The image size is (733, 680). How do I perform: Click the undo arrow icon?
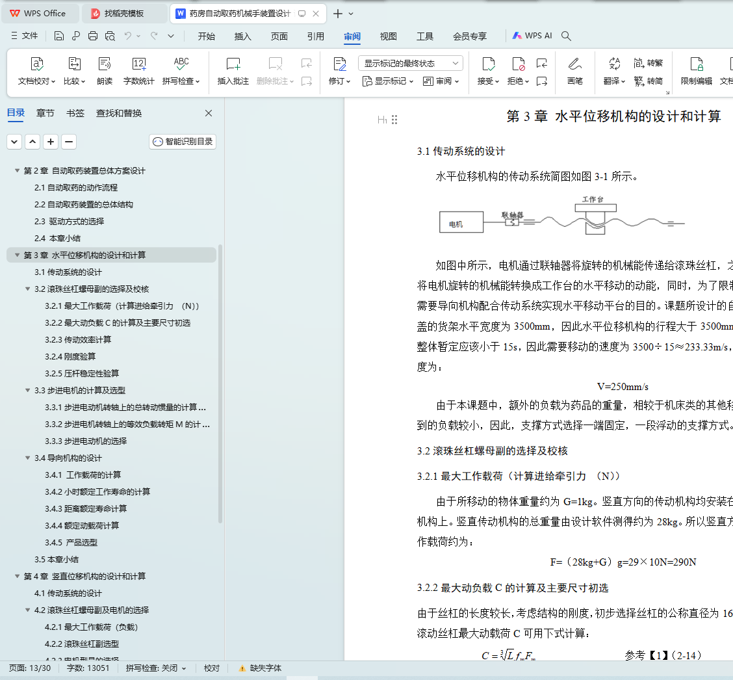[127, 36]
